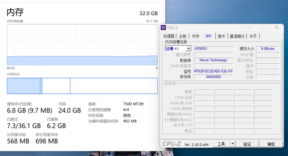Close the CPU-Z window
Image resolution: width=288 pixels, height=156 pixels.
[x=277, y=28]
